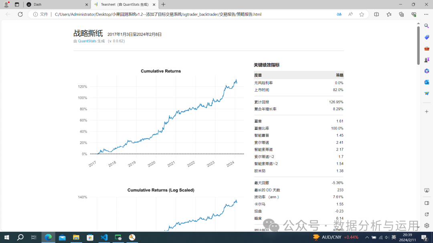The height and width of the screenshot is (243, 433).
Task: Show translation options in address bar
Action: pyautogui.click(x=339, y=14)
